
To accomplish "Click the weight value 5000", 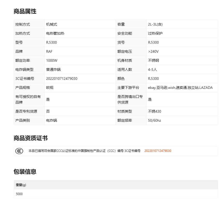I will (19, 194).
